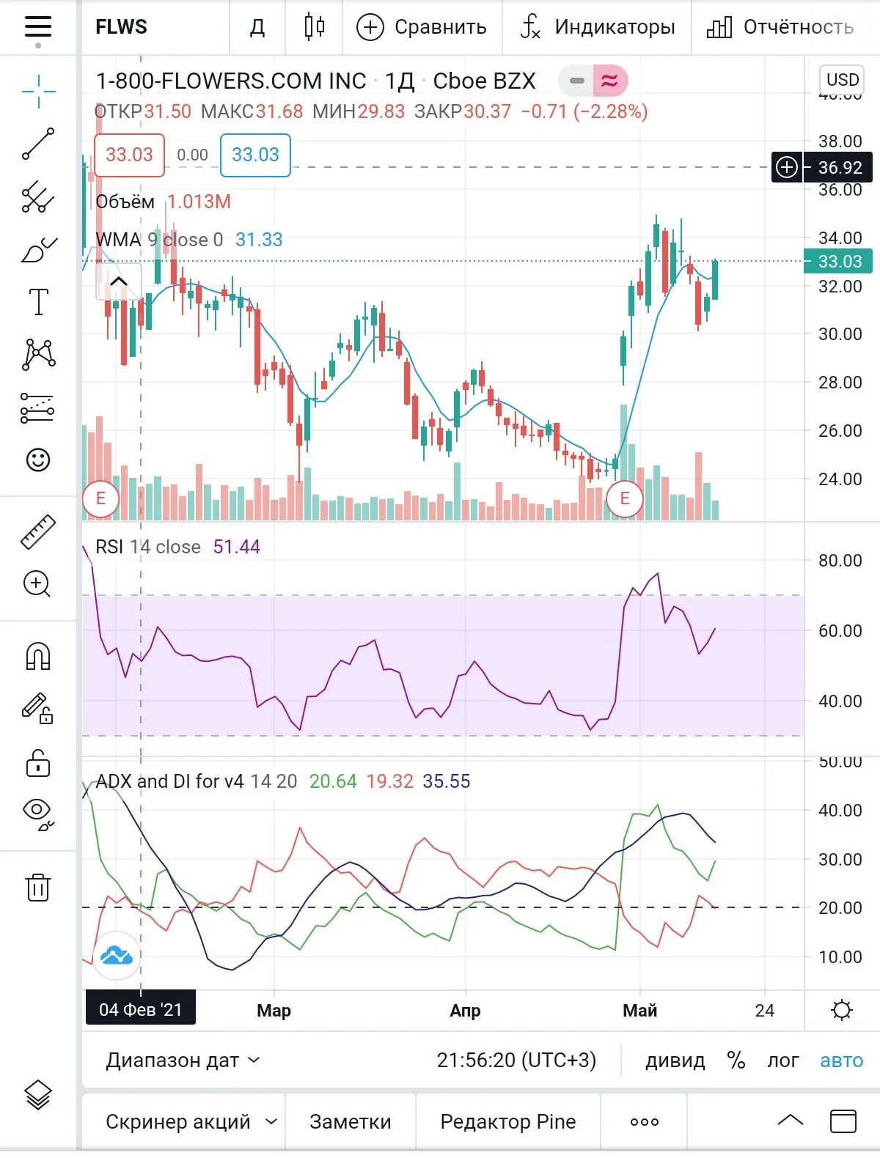The image size is (880, 1158).
Task: Collapse the indicator legend chevron
Action: (119, 281)
